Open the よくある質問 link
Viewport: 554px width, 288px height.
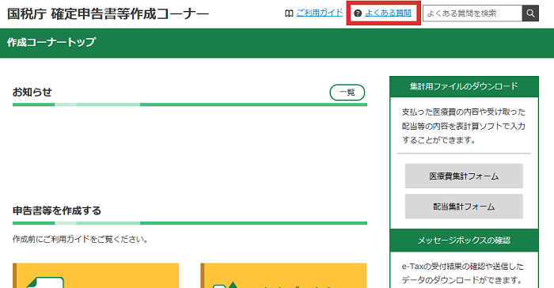[x=388, y=13]
